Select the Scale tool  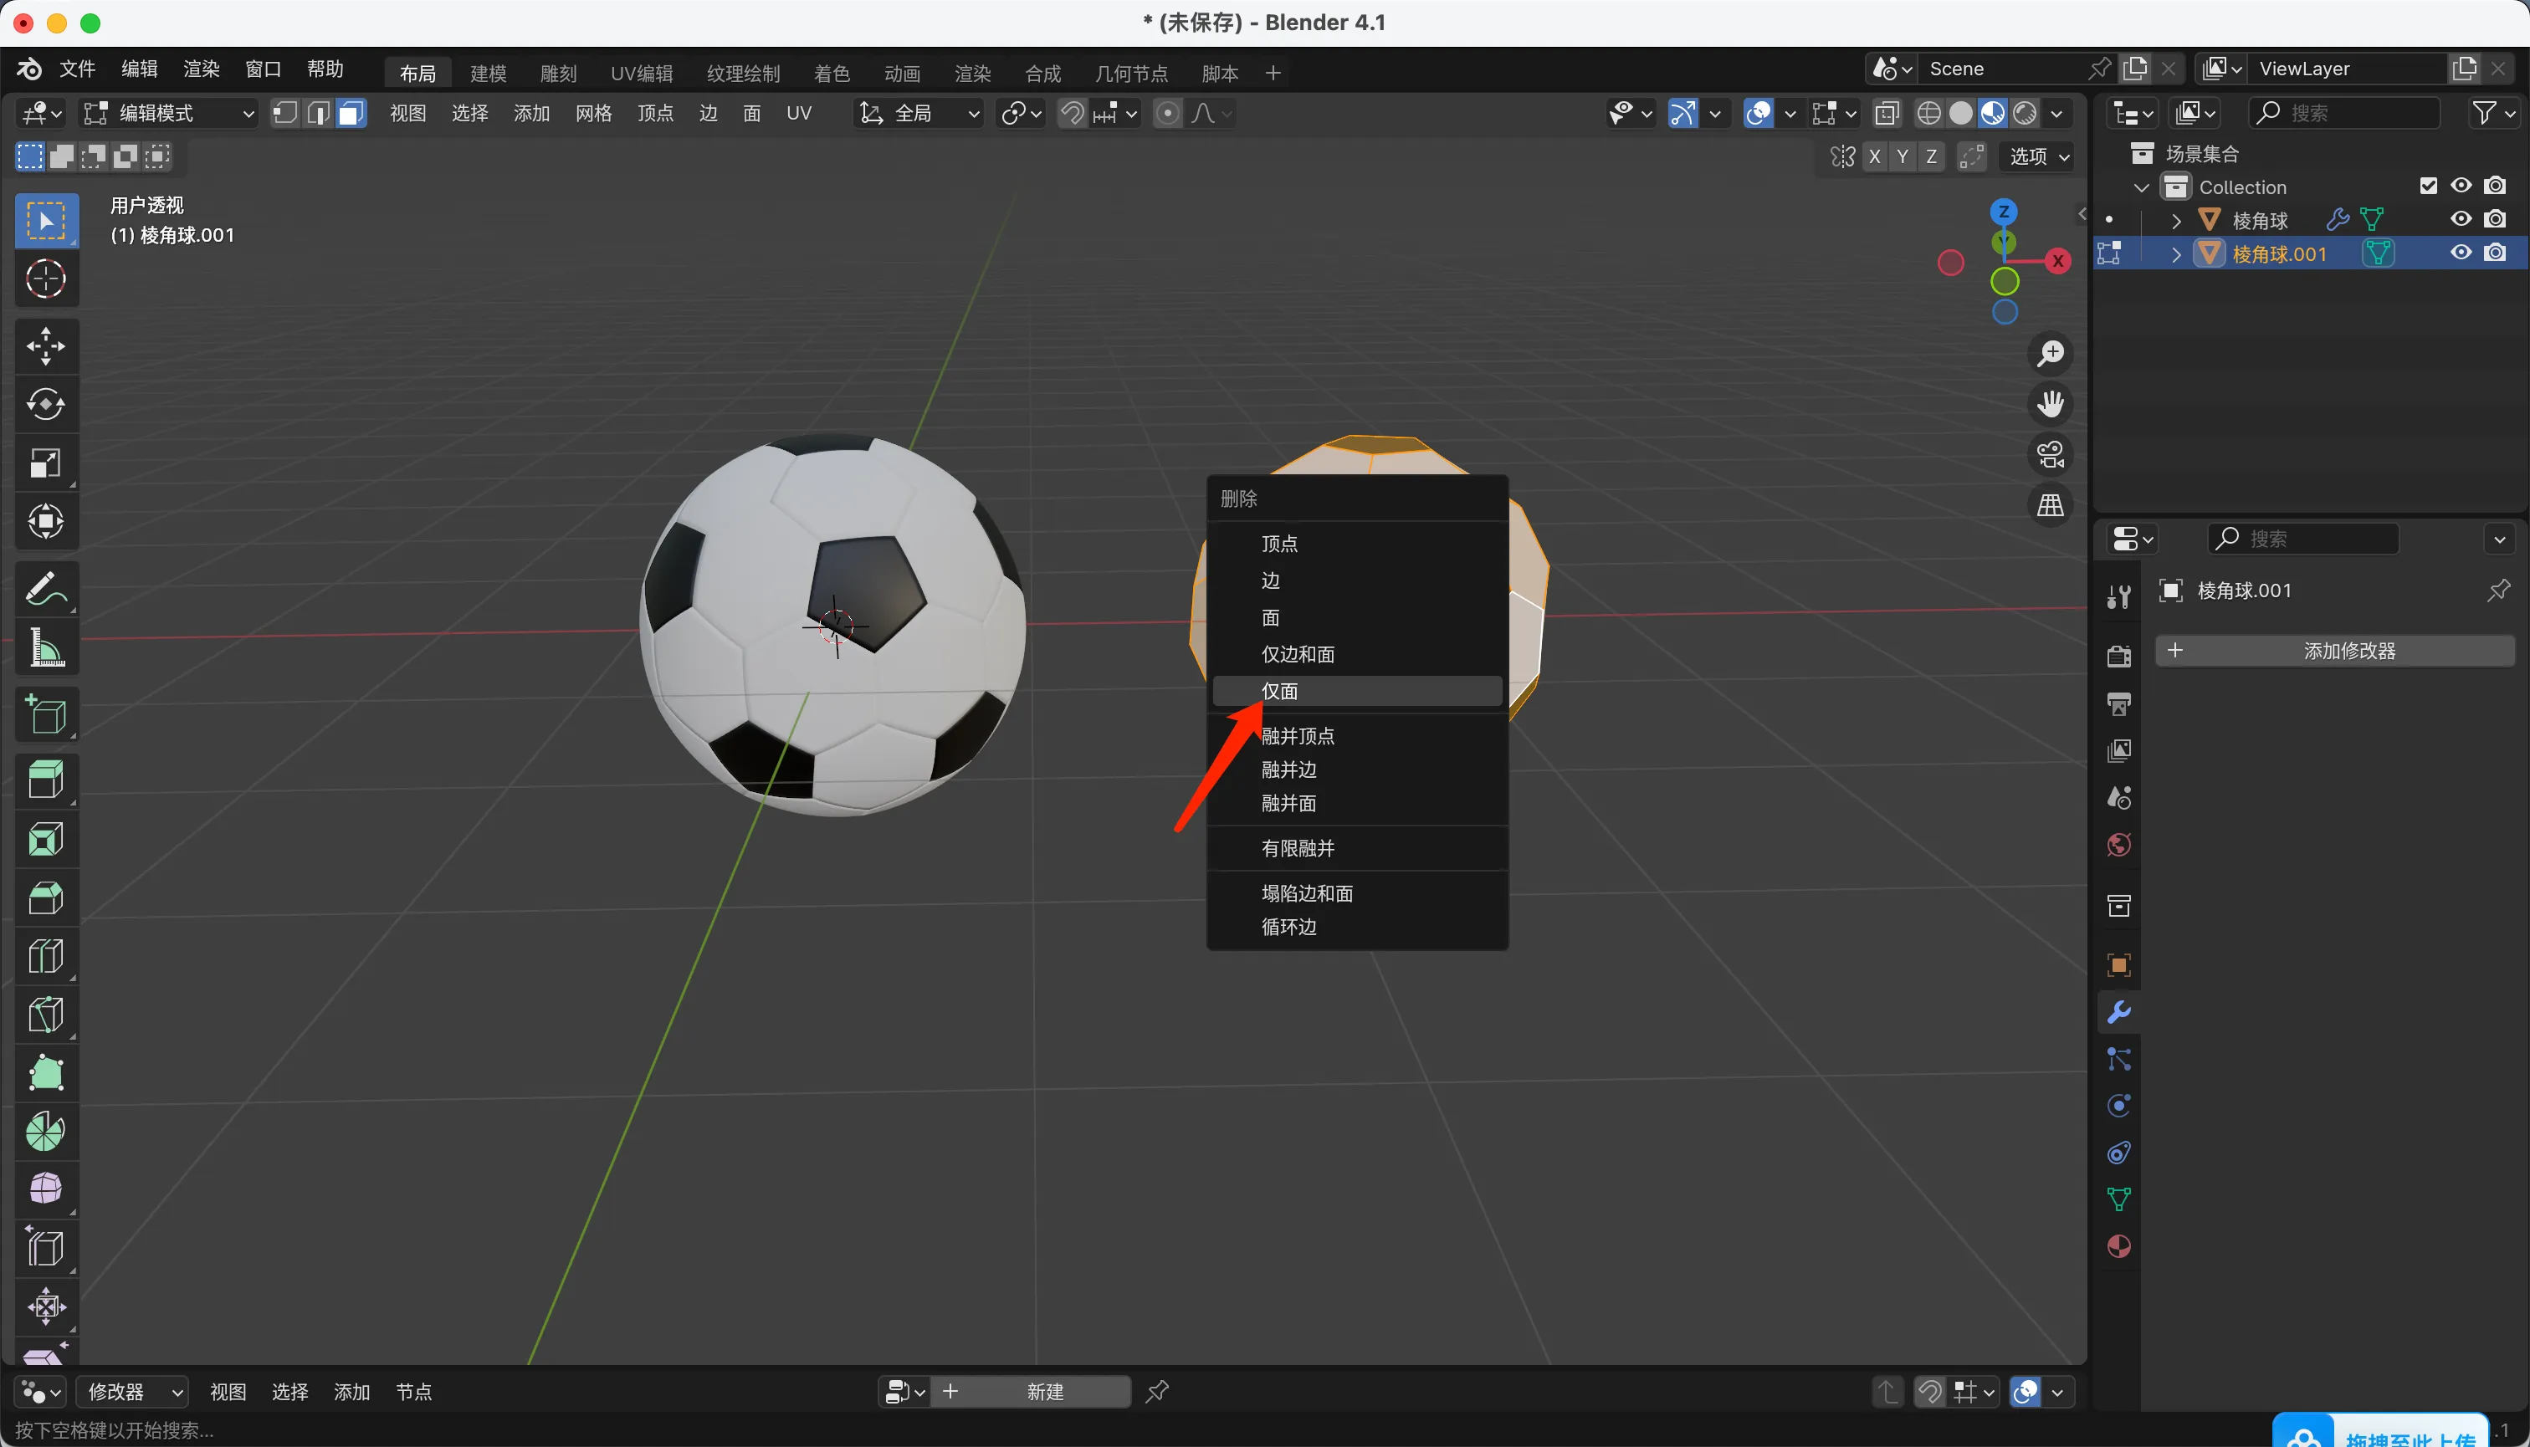(x=46, y=463)
